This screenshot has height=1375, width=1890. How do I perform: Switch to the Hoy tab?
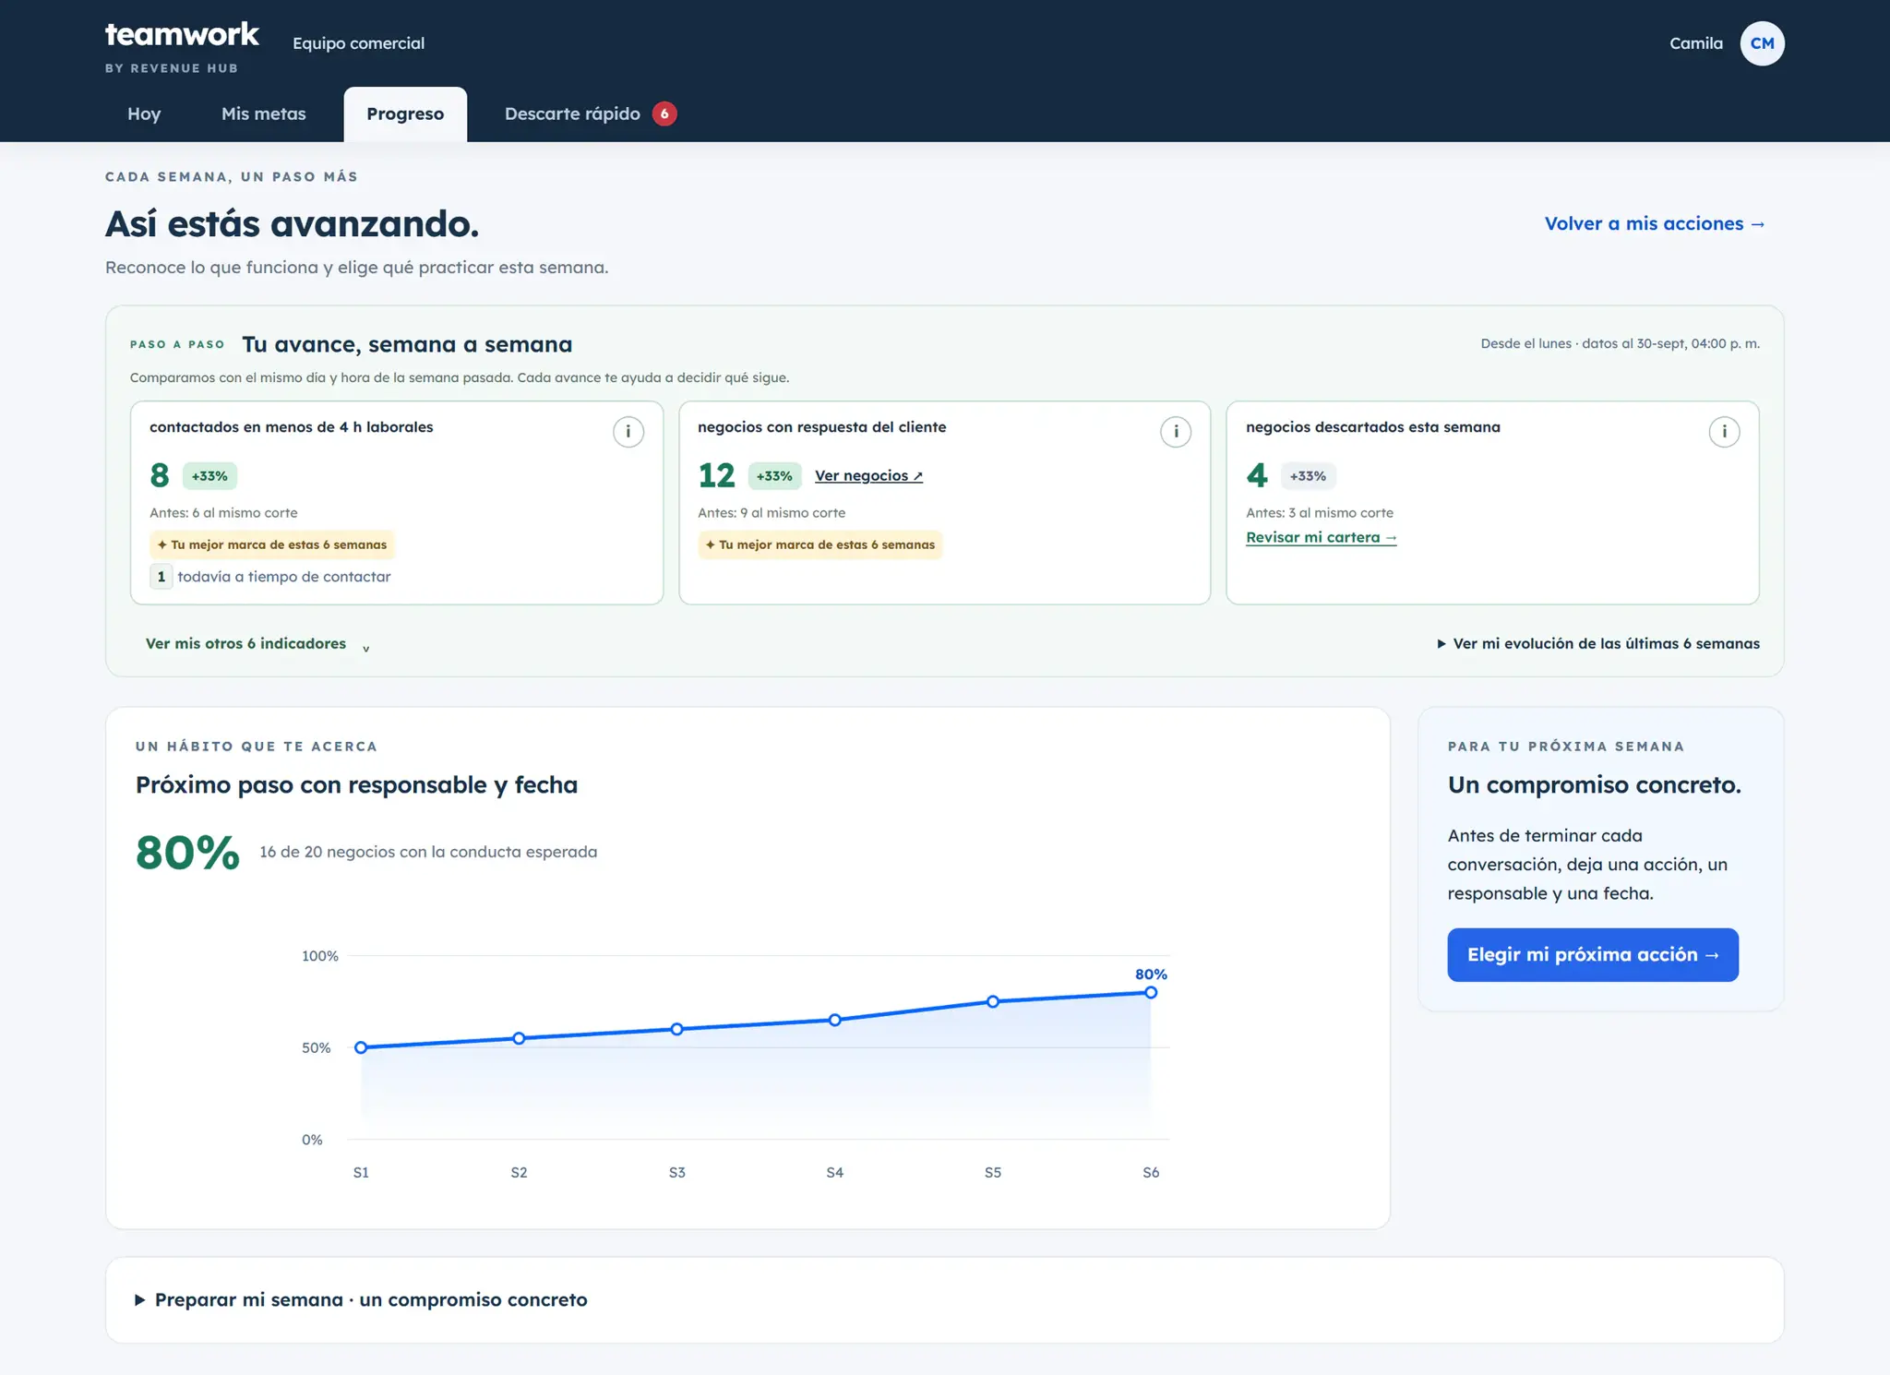click(x=144, y=114)
